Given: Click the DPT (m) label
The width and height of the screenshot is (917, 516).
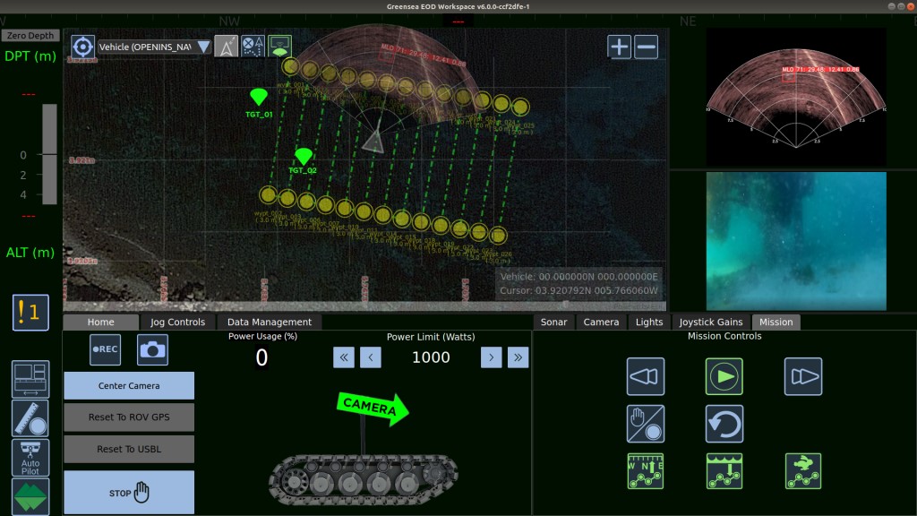Looking at the screenshot, I should [30, 56].
